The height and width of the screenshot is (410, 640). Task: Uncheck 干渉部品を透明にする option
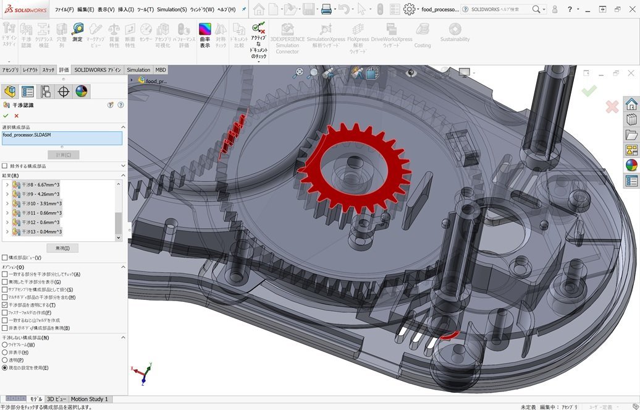(5, 305)
